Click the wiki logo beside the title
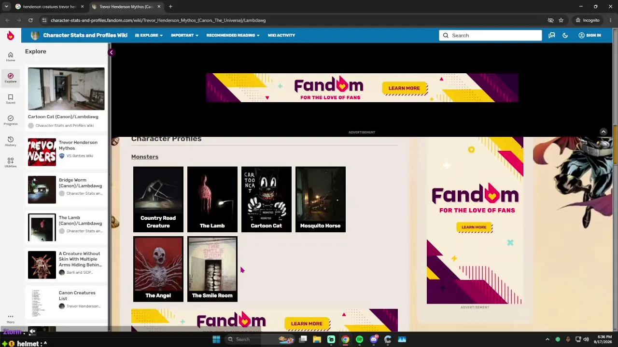 tap(35, 35)
